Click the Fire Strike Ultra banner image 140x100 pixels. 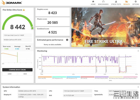(106, 27)
